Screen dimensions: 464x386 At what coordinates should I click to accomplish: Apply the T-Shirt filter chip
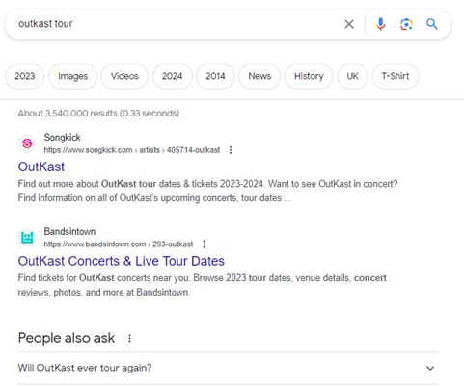[x=396, y=76]
